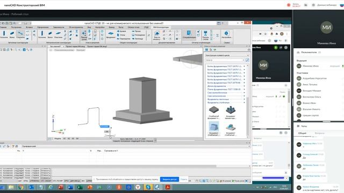The image size is (344, 193).
Task: Select the Фундамент tool in ribbon
Action: click(111, 34)
